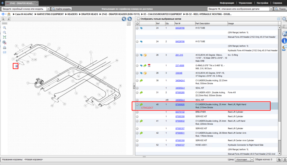Click the zoom in magnifier icon
This screenshot has width=287, height=165.
pos(5,28)
